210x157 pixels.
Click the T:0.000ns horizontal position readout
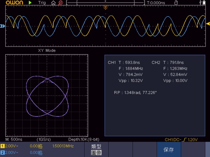156,3
